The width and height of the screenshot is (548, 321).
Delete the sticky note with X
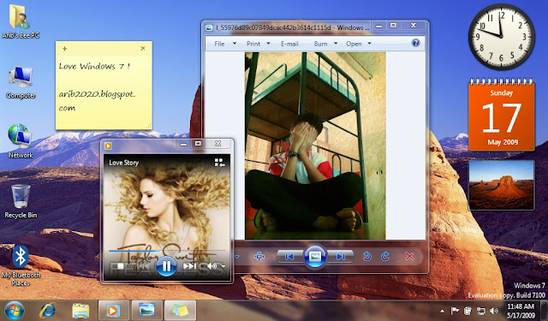(x=143, y=49)
